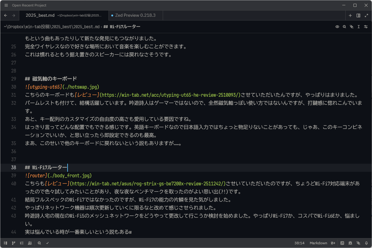
Task: Split the editor pane
Action: 358,15
